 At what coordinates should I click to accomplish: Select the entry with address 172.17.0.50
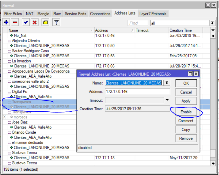(106, 46)
